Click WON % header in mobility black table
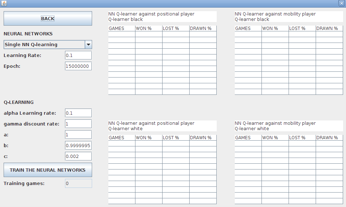The width and height of the screenshot is (346, 207). tap(275, 28)
